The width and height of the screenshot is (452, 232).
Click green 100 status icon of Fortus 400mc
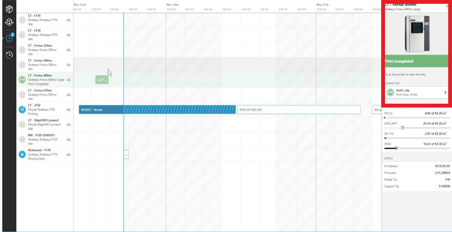point(22,80)
